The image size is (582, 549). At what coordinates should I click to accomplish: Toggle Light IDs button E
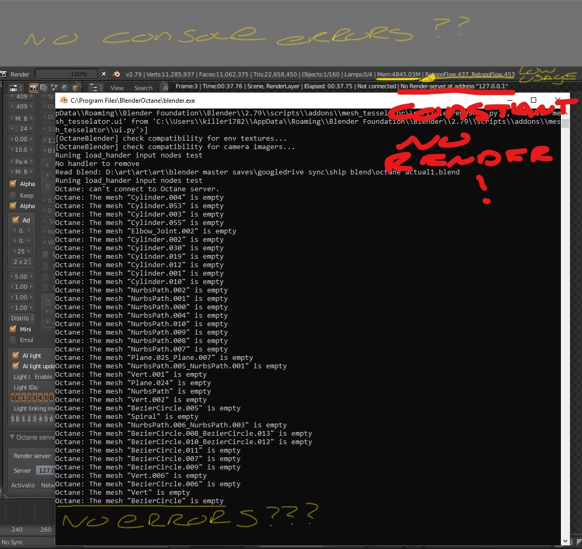click(x=18, y=398)
